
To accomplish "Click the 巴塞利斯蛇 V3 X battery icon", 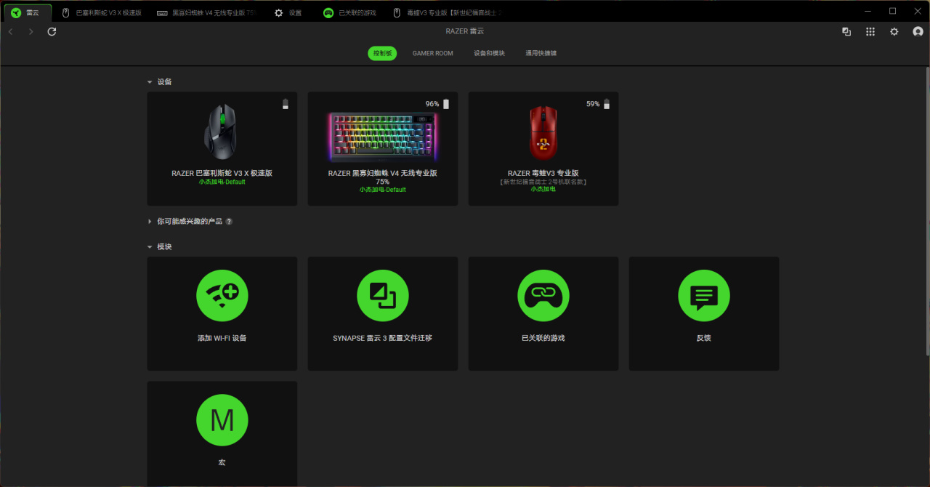I will [x=286, y=104].
